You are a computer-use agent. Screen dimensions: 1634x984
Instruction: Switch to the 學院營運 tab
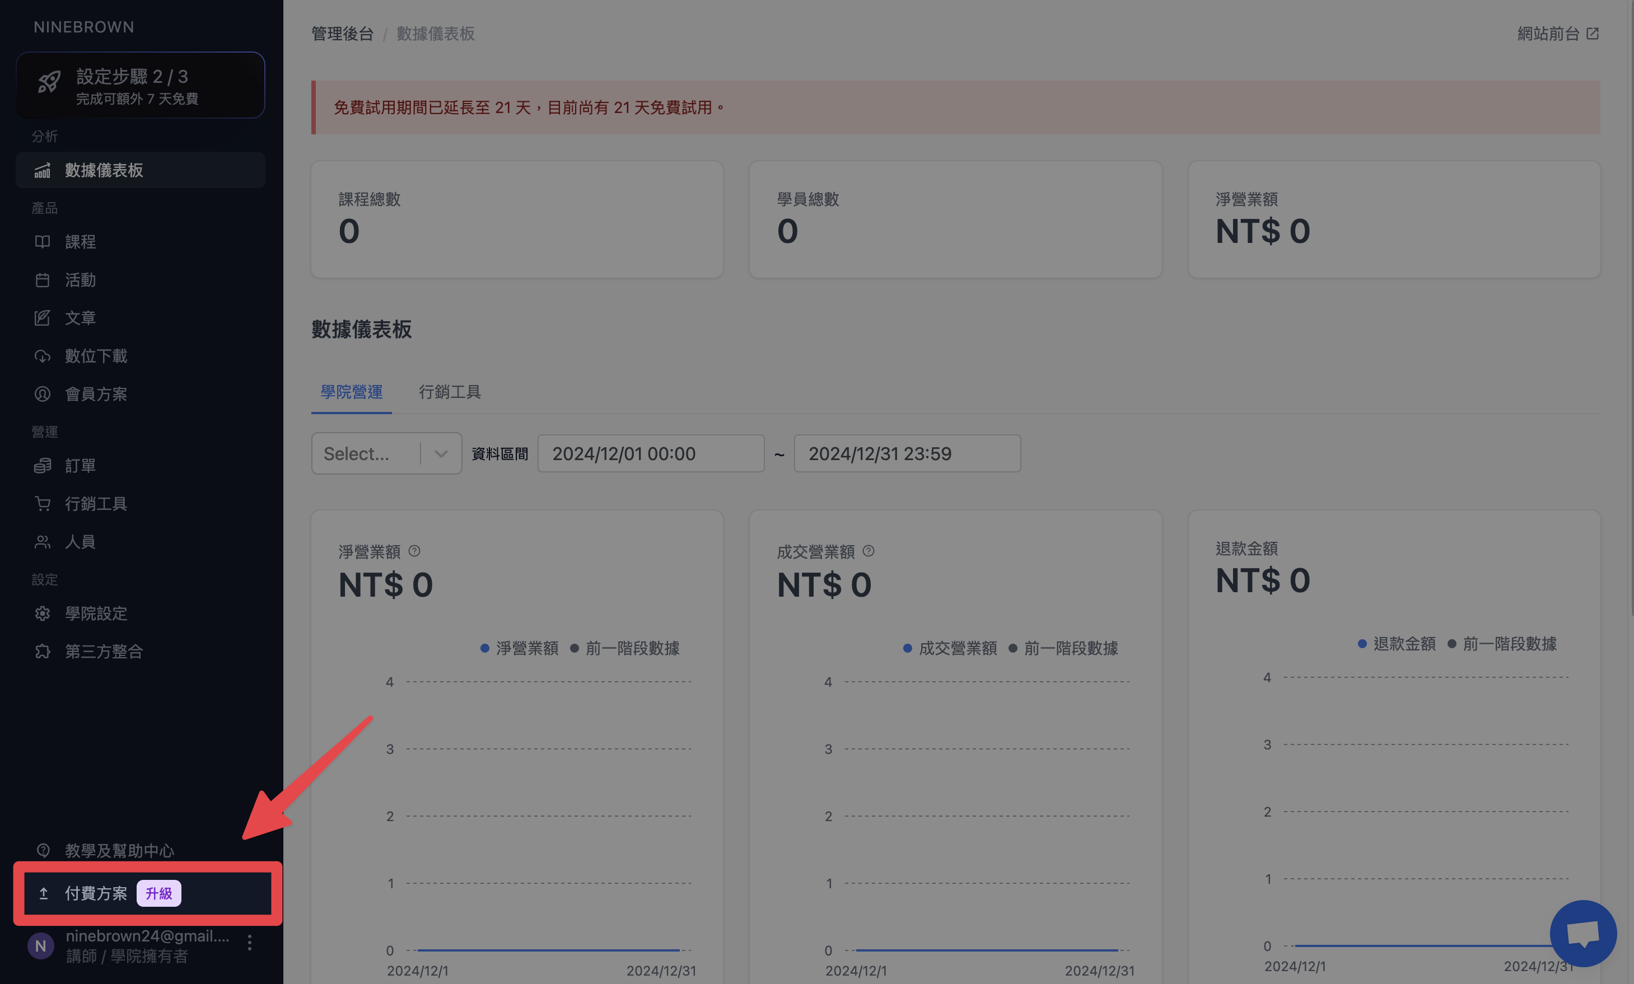352,392
